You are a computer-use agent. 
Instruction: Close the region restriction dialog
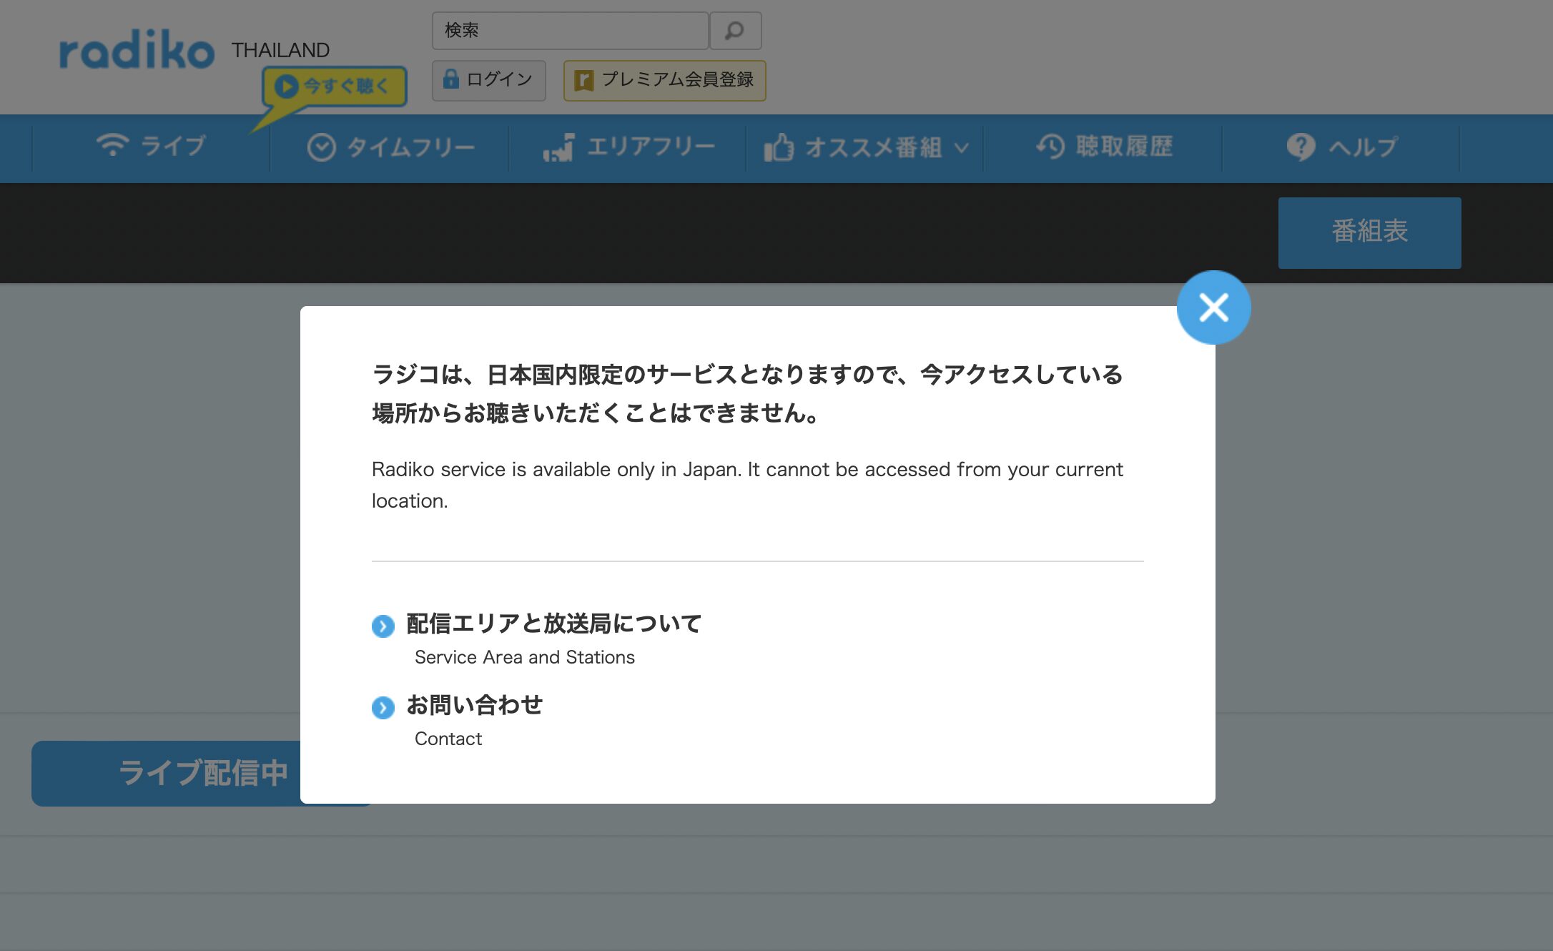coord(1213,307)
